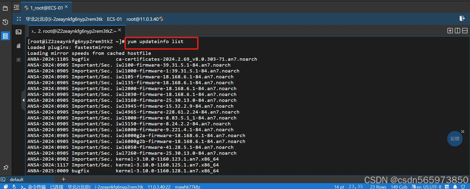Click the iwl2000-firmware-18.168.6.1 line
Viewport: 470px width, 189px height.
tap(132, 88)
